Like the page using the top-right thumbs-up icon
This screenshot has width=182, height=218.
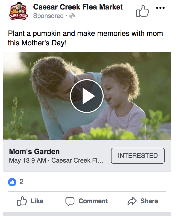(x=142, y=11)
